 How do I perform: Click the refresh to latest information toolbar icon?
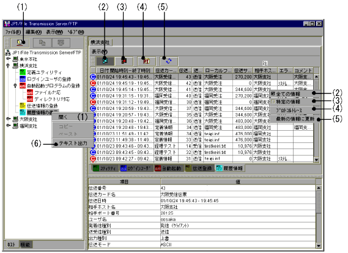169,61
